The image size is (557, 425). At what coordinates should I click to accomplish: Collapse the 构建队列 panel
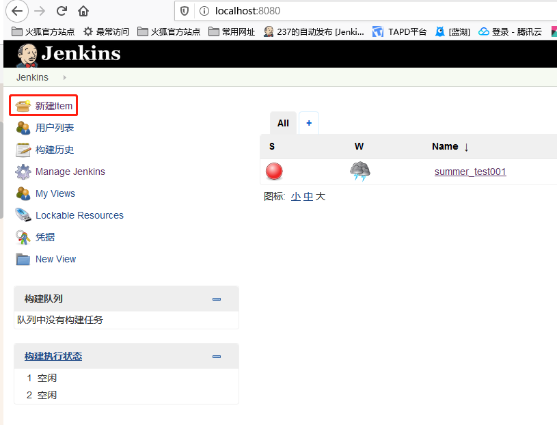[217, 299]
